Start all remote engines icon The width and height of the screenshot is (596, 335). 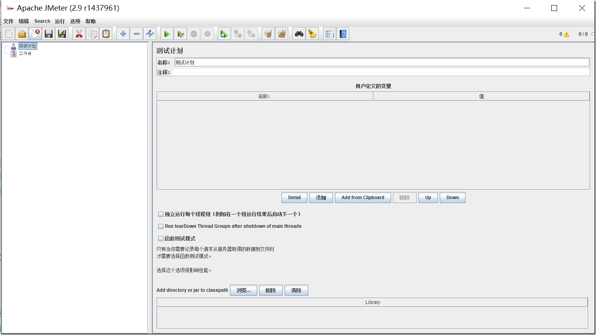[225, 34]
